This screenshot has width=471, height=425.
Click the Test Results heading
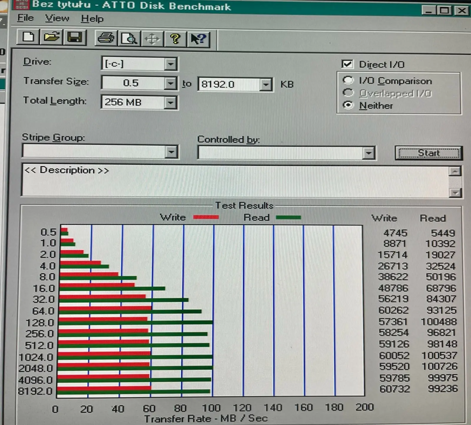(x=244, y=205)
